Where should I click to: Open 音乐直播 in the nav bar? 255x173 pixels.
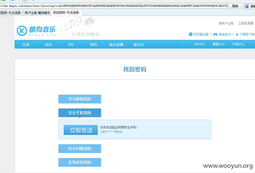[x=116, y=45]
